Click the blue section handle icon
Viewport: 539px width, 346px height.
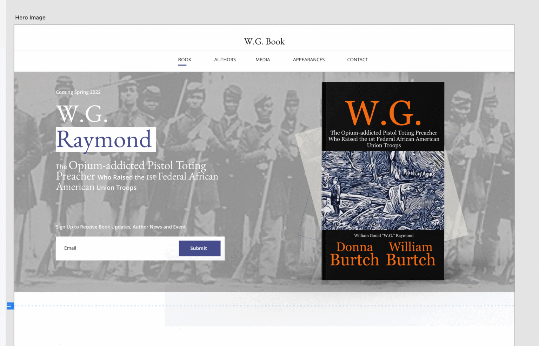[10, 306]
